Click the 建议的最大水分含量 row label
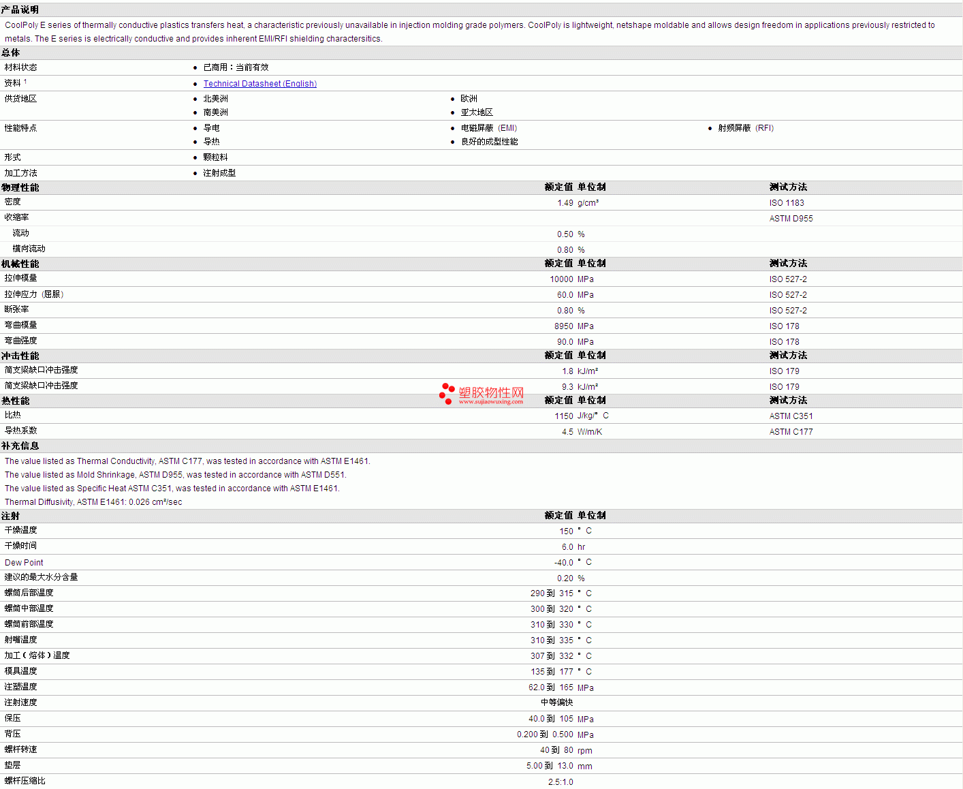Screen dimensions: 963x789 42,577
